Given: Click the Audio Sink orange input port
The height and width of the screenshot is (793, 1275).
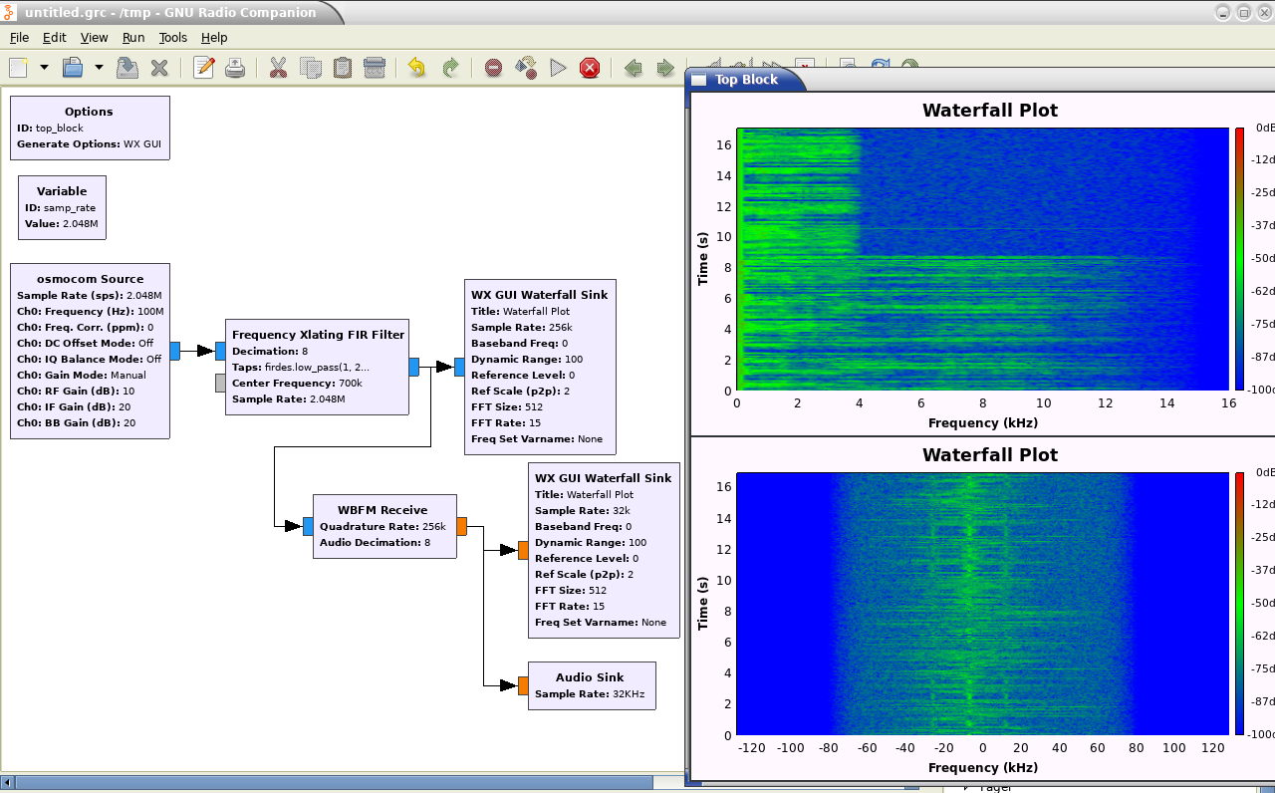Looking at the screenshot, I should click(523, 685).
